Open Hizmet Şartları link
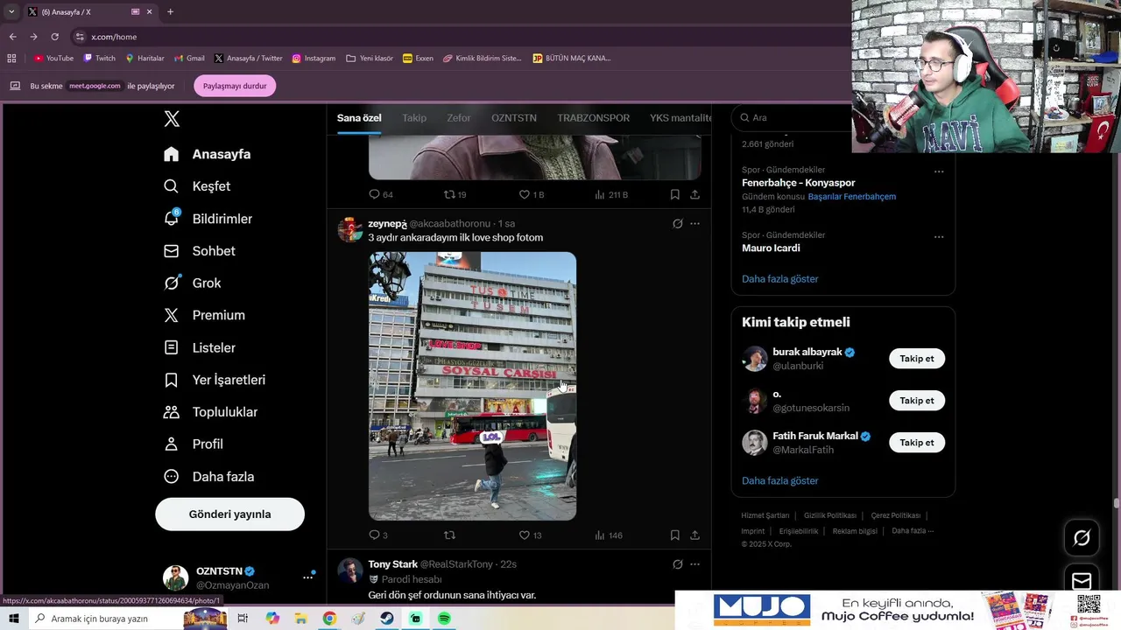The width and height of the screenshot is (1121, 630). tap(765, 516)
